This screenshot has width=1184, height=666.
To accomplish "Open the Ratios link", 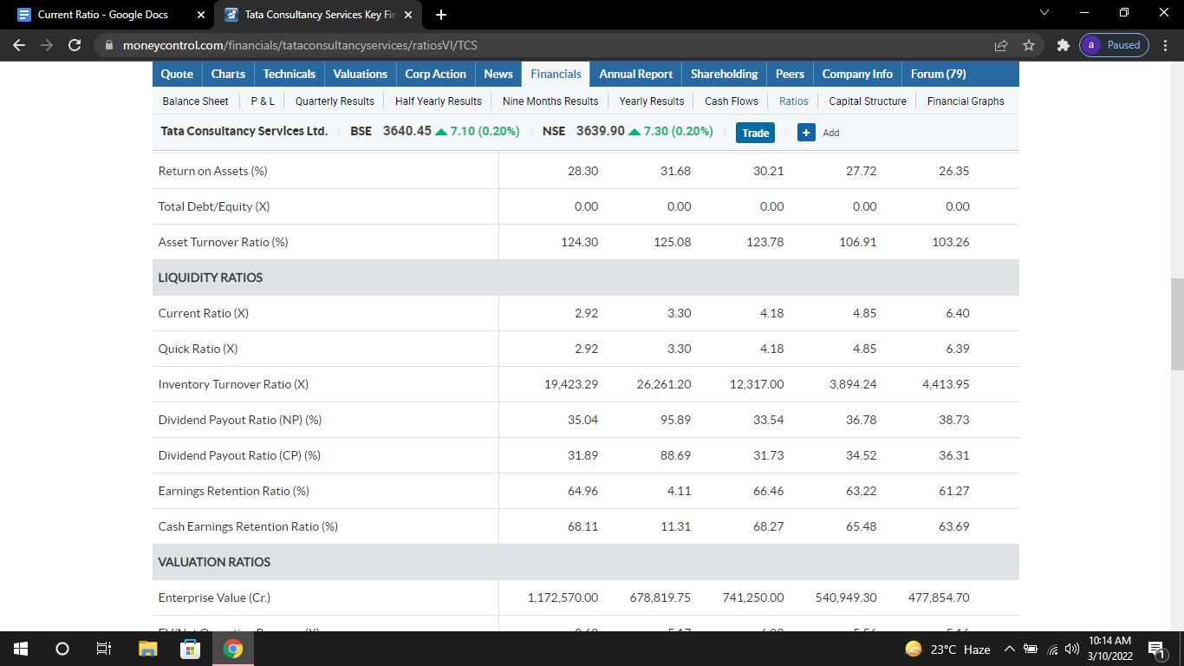I will pos(794,101).
